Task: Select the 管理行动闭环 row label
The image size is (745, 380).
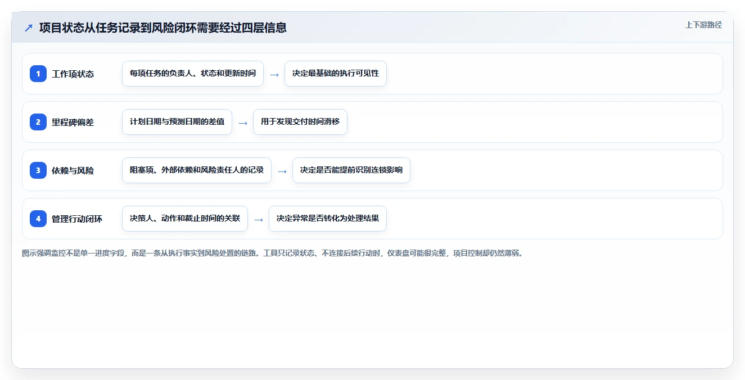Action: tap(77, 219)
